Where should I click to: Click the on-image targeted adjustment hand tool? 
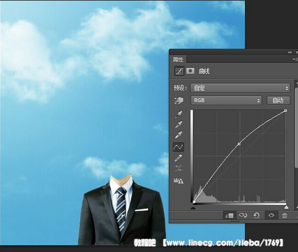[x=179, y=100]
